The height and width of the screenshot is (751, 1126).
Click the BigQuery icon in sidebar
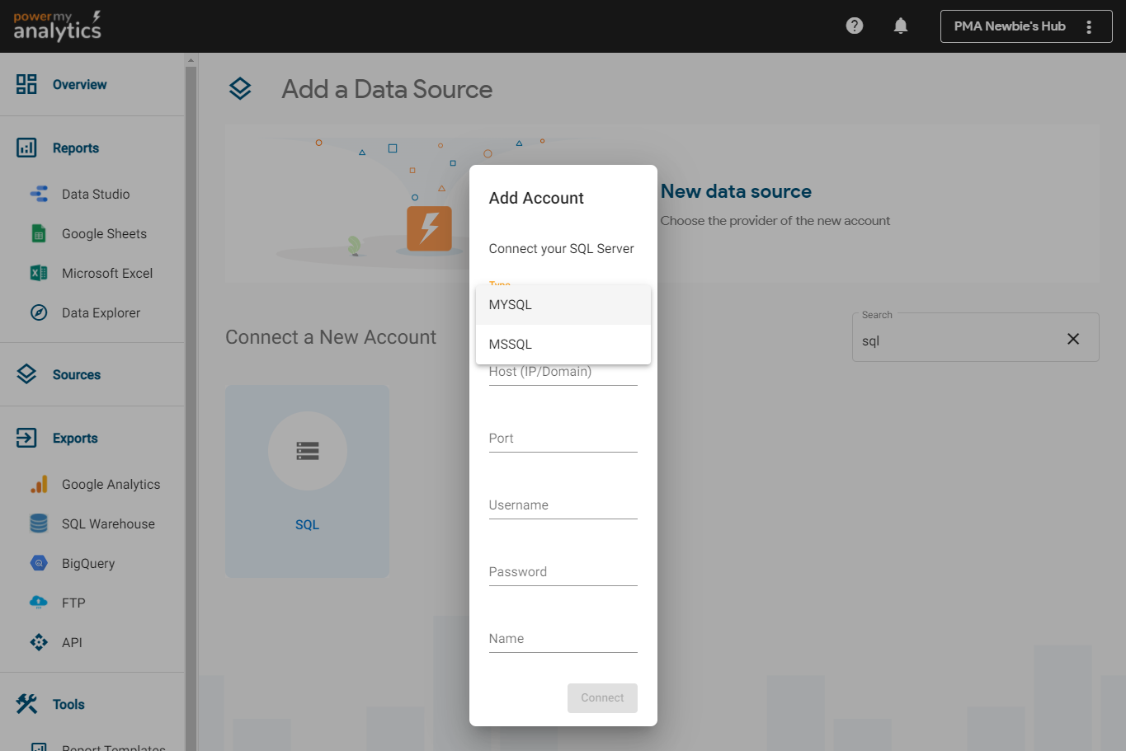tap(39, 564)
